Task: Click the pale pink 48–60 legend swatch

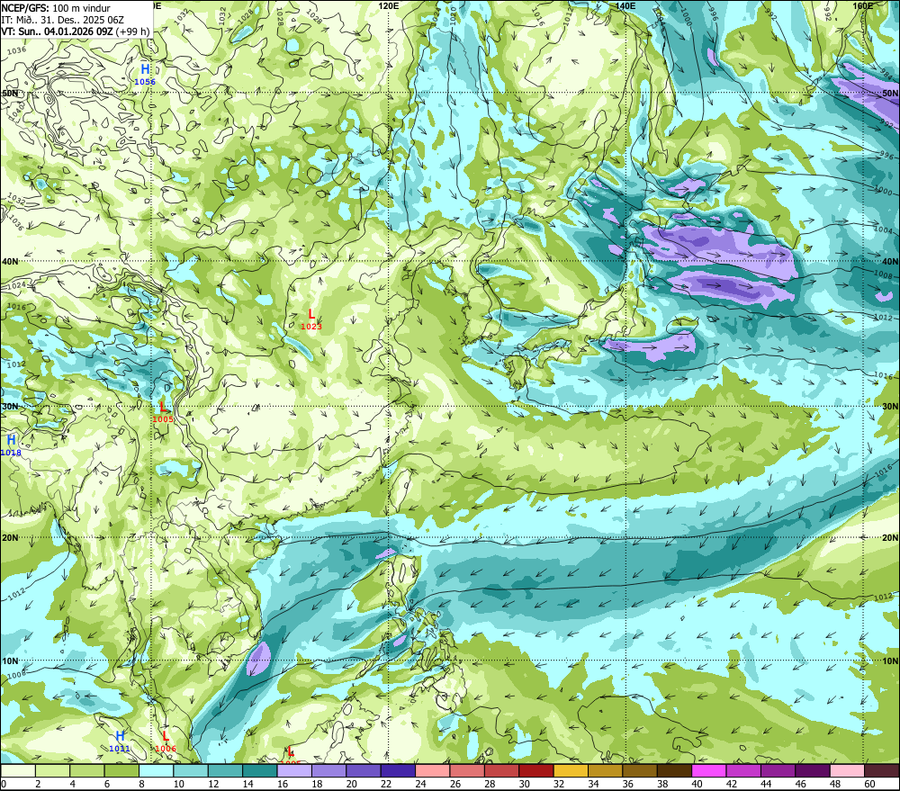Action: click(x=847, y=770)
